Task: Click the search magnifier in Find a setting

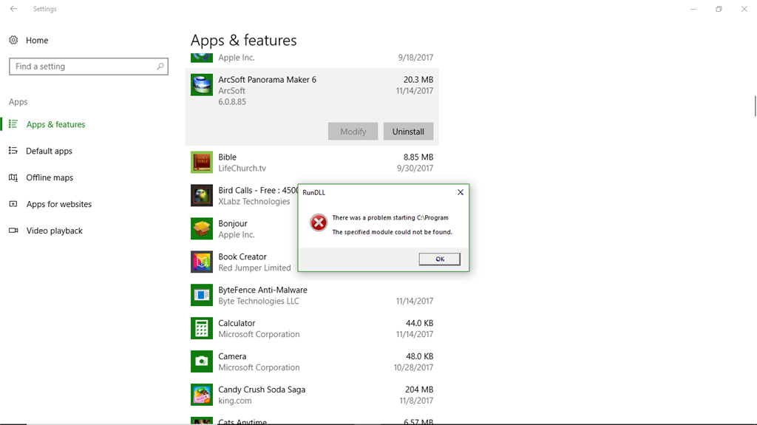Action: [x=160, y=67]
